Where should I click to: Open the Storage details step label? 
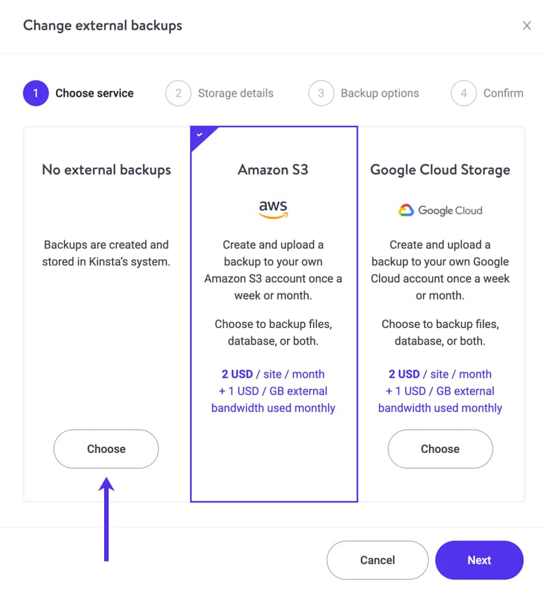[x=236, y=93]
